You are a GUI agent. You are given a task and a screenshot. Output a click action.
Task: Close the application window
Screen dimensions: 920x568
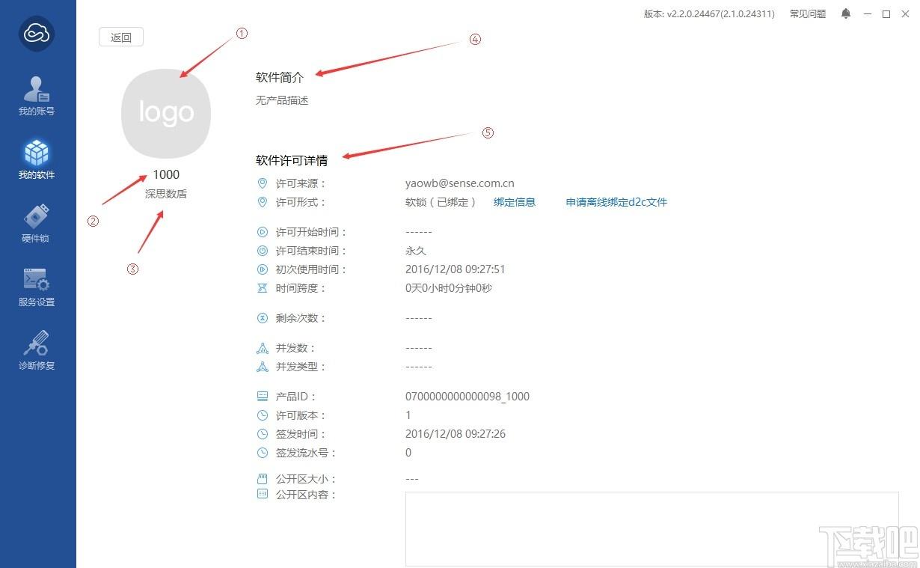(905, 13)
